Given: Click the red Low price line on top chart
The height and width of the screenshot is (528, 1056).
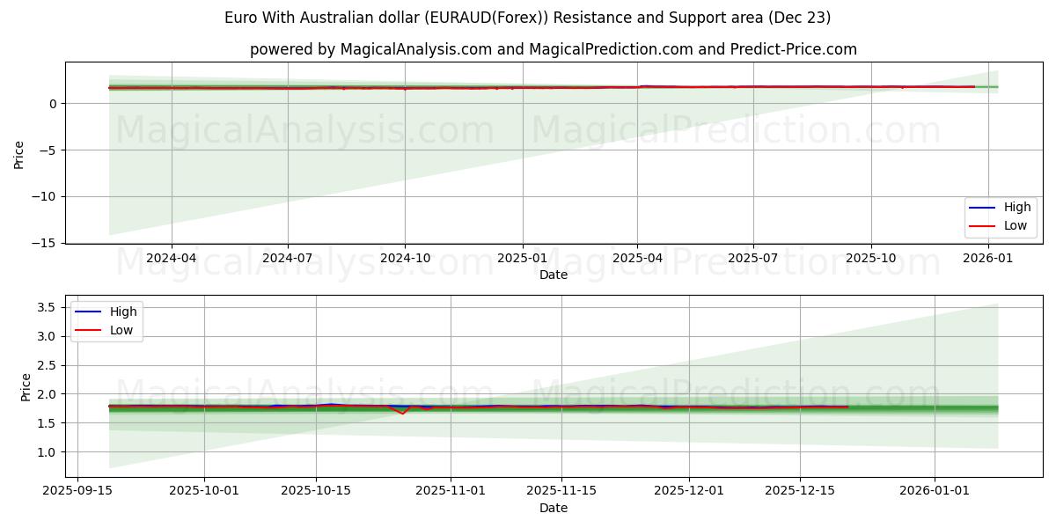Looking at the screenshot, I should (528, 88).
